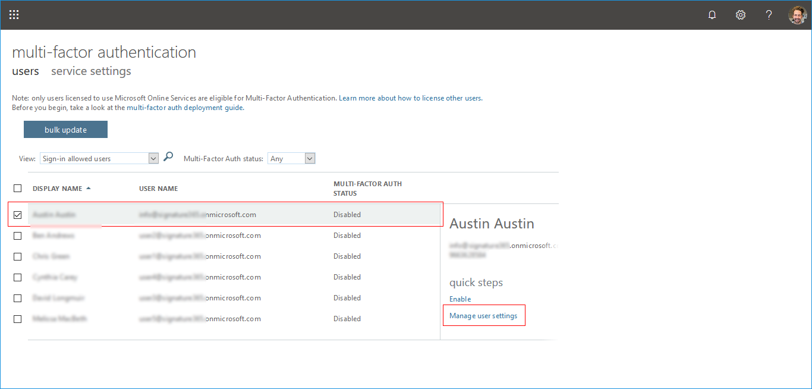Toggle the select-all checkbox in header

click(18, 189)
